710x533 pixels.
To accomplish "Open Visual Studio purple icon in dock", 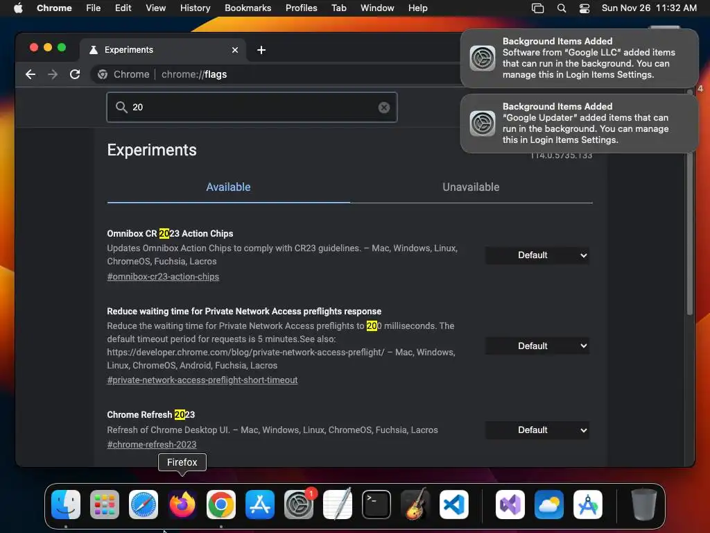I will point(510,504).
